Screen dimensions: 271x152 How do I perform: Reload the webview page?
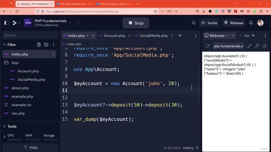click(x=207, y=46)
